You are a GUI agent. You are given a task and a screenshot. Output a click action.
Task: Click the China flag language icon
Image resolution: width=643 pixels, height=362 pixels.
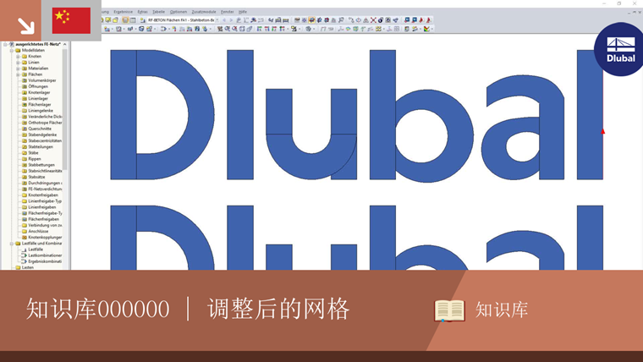[x=71, y=20]
